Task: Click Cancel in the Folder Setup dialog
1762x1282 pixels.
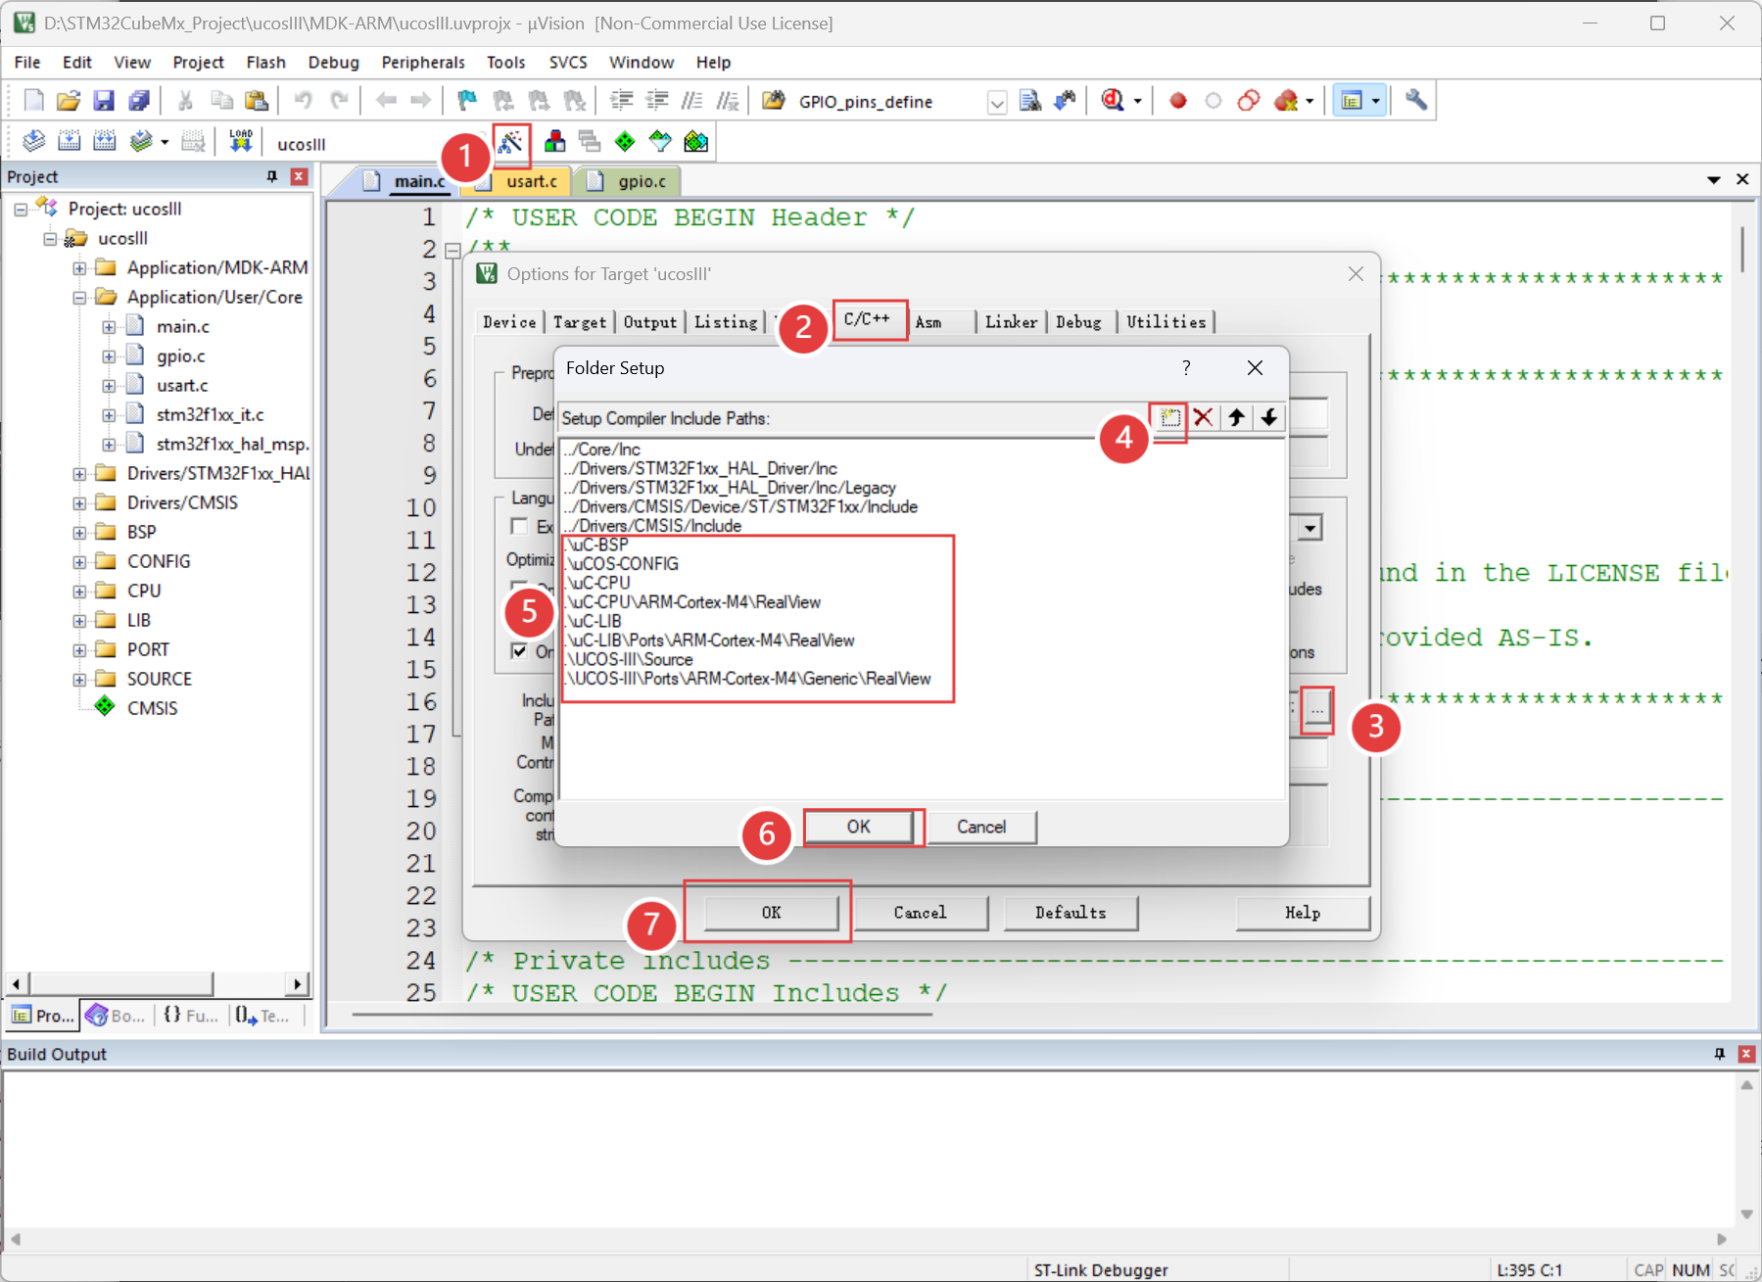Action: 981,827
